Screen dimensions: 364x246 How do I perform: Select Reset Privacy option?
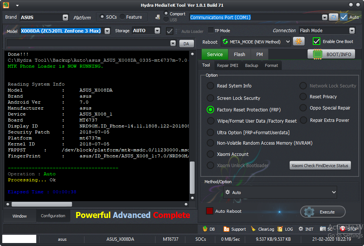click(303, 96)
